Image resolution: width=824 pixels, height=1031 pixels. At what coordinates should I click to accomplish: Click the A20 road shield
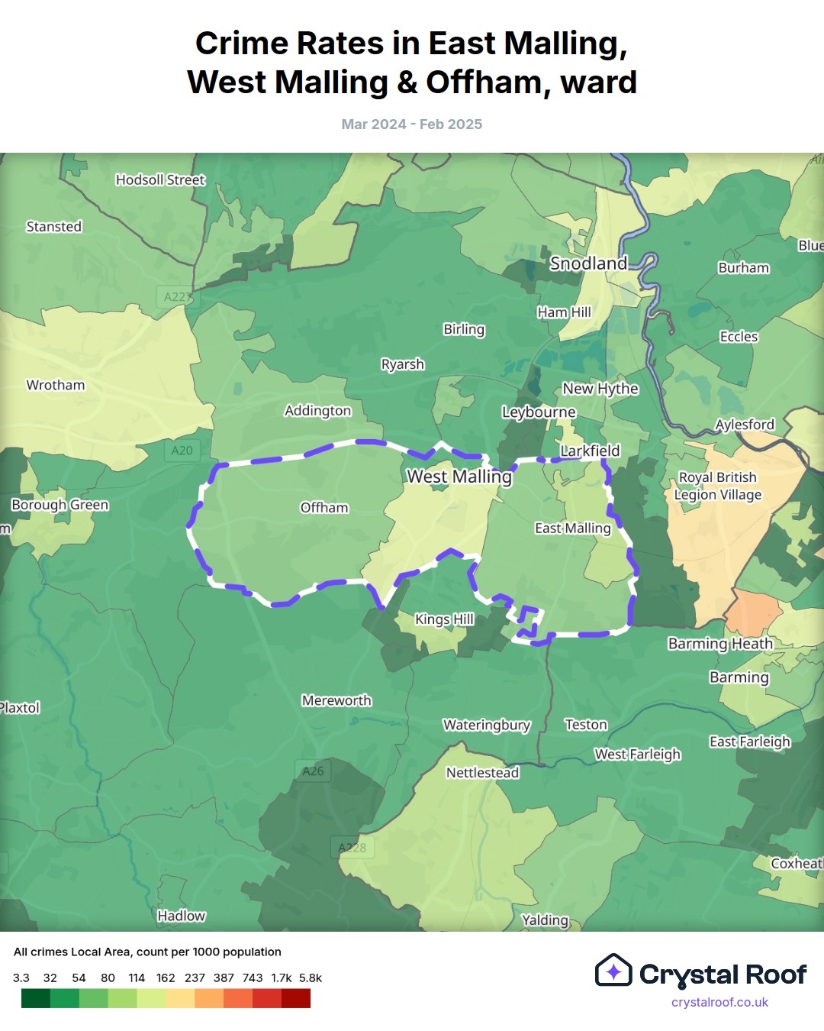[x=182, y=451]
